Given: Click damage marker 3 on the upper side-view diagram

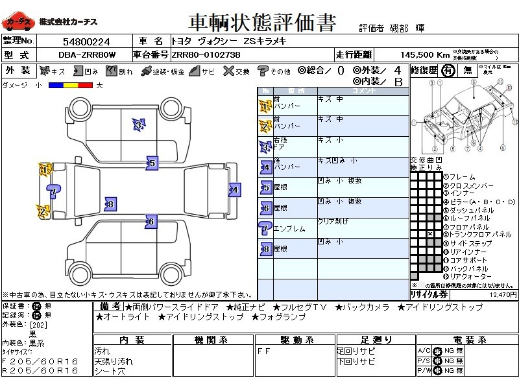Looking at the screenshot, I should (139, 124).
